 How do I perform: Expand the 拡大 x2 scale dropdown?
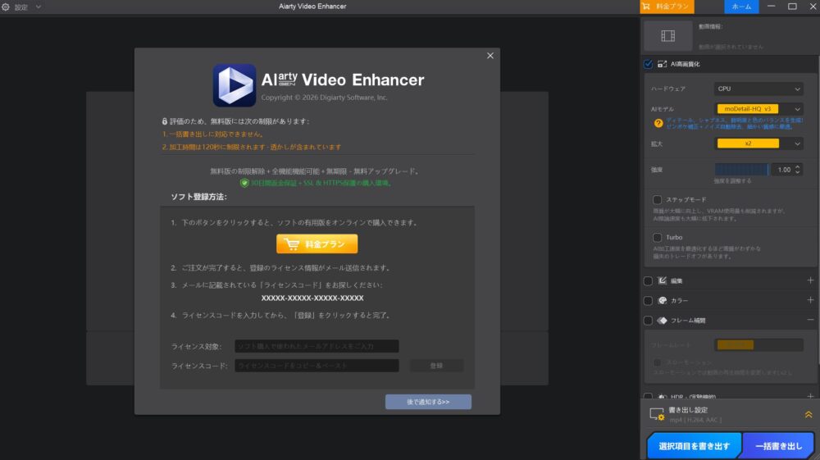coord(758,143)
